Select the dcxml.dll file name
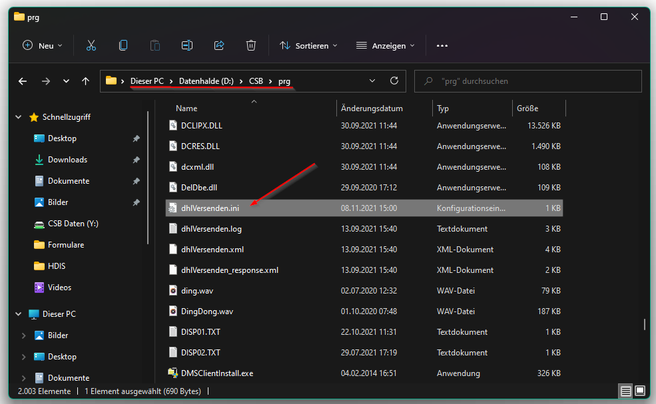The height and width of the screenshot is (404, 656). point(198,167)
